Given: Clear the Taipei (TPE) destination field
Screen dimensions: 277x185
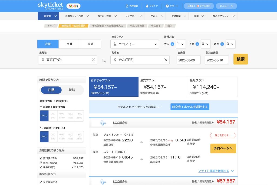Looking at the screenshot, I should [166, 60].
